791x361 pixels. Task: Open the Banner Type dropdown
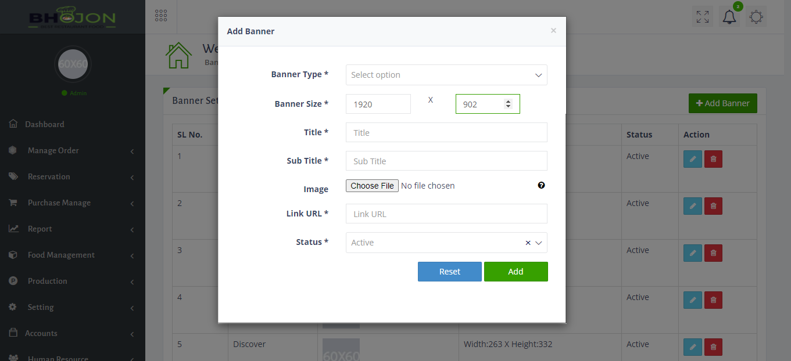pos(446,74)
